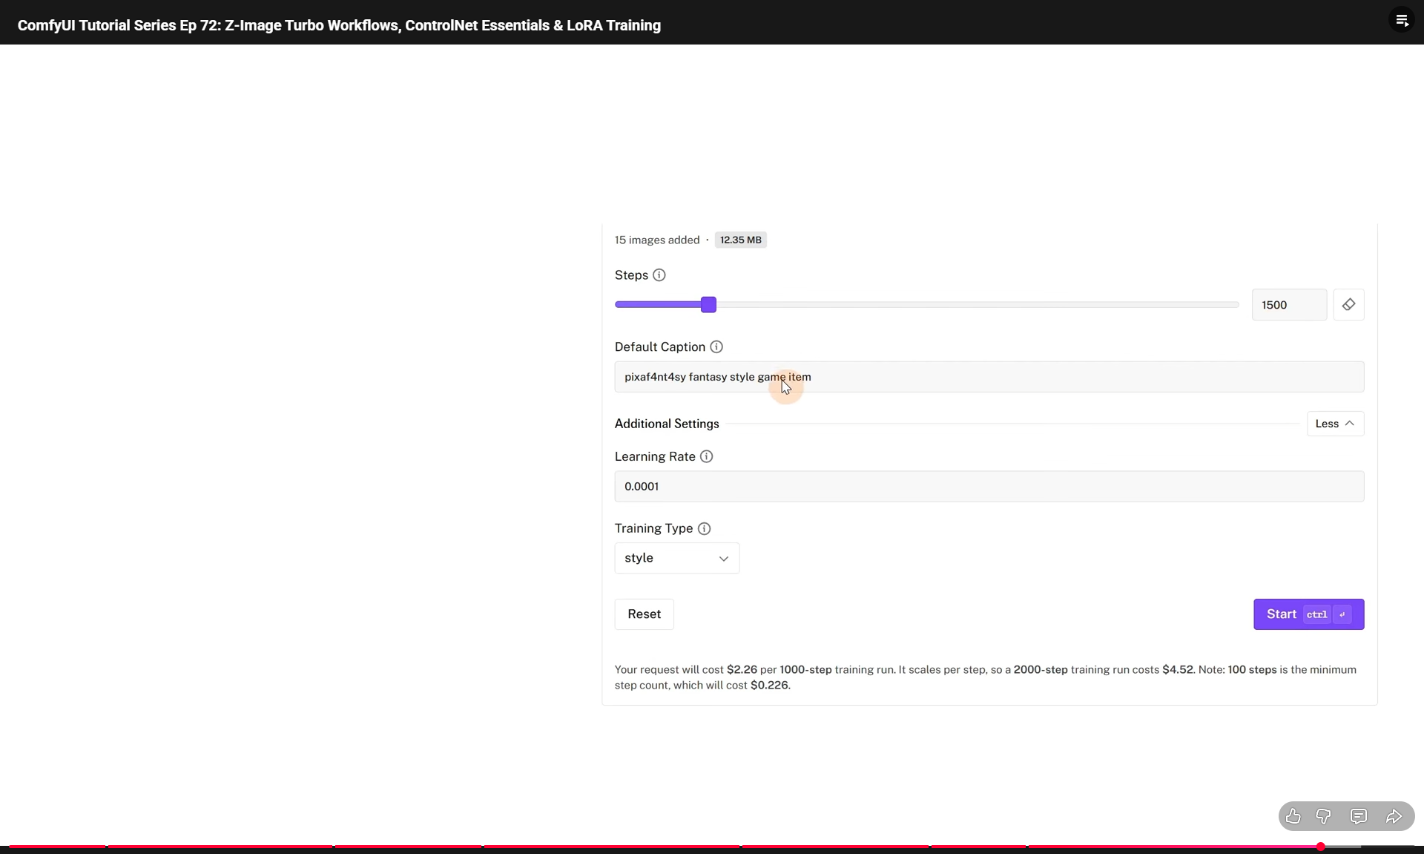
Task: Dislike the video with thumbs down
Action: coord(1323,816)
